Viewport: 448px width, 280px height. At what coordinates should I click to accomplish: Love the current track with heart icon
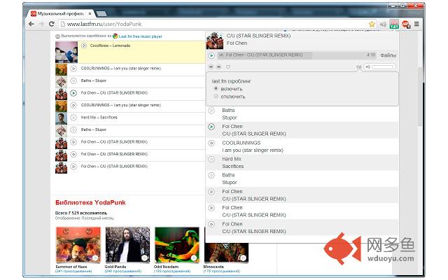[x=228, y=67]
